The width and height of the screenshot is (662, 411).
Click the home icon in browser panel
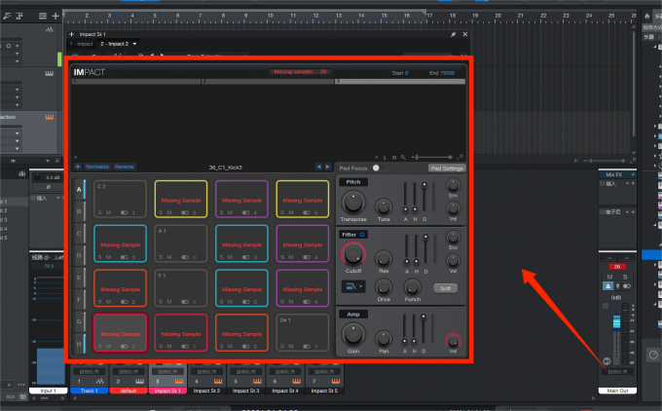pos(646,16)
